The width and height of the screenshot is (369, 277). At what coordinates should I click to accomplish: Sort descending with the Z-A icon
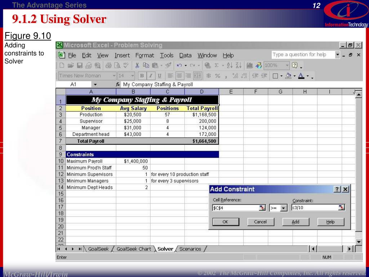coord(239,66)
